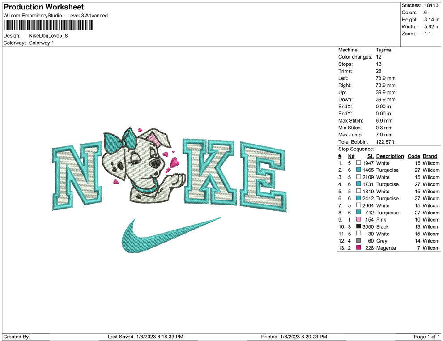Click the Total Bobbin value 122.57ft

385,142
